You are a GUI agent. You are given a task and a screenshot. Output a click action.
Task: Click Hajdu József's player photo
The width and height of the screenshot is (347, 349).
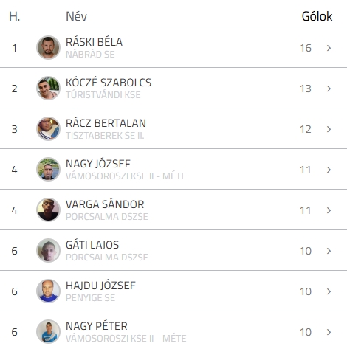pyautogui.click(x=48, y=291)
